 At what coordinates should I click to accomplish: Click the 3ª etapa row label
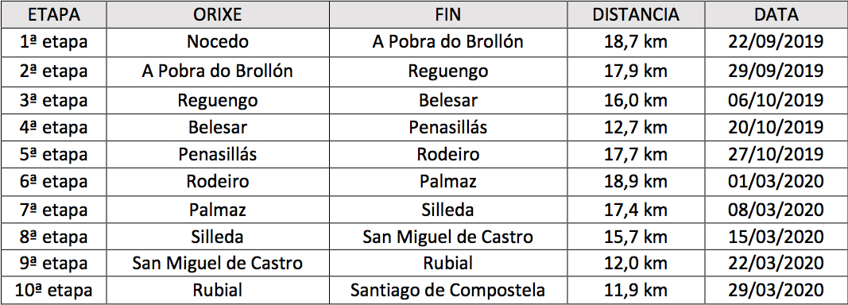[55, 99]
